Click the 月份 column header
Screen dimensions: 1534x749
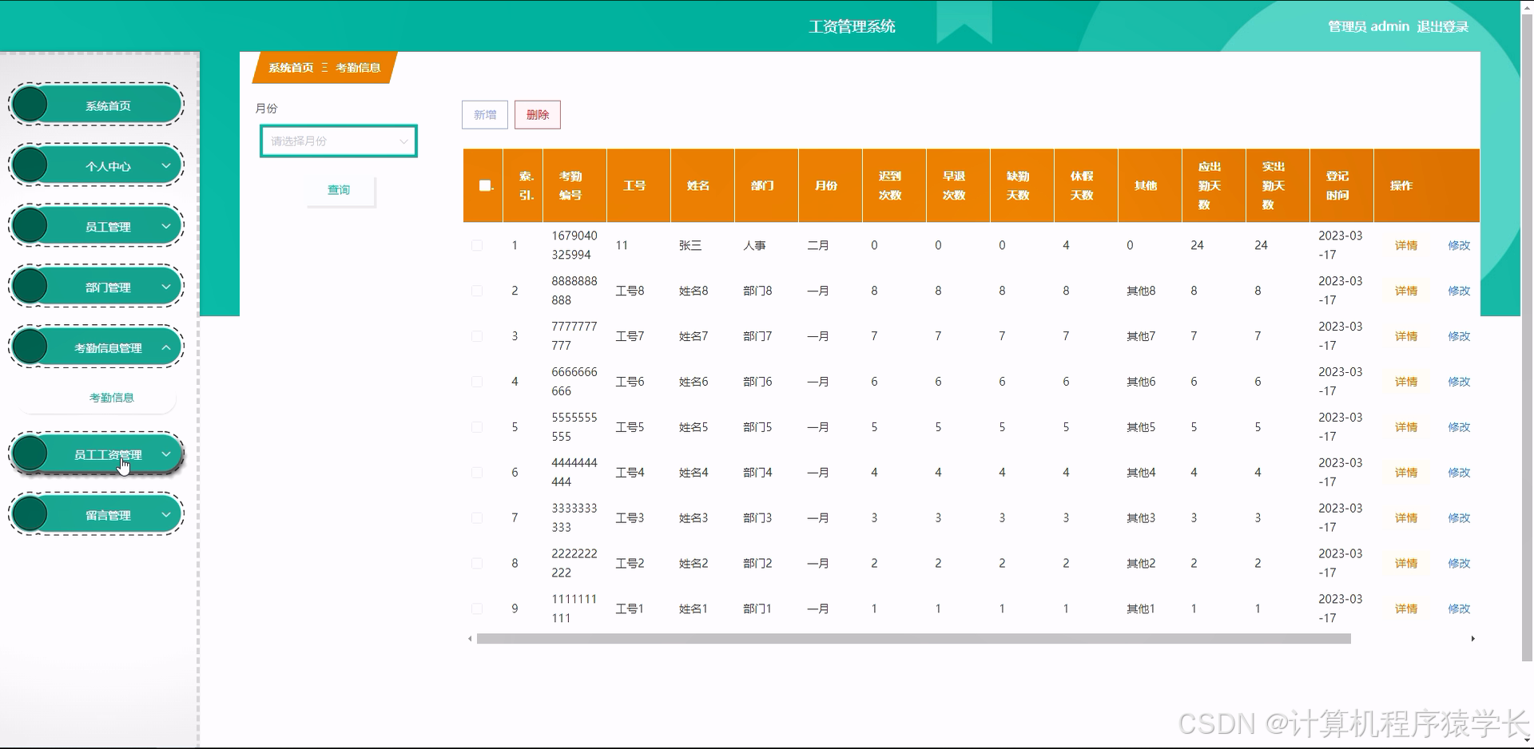pos(830,185)
